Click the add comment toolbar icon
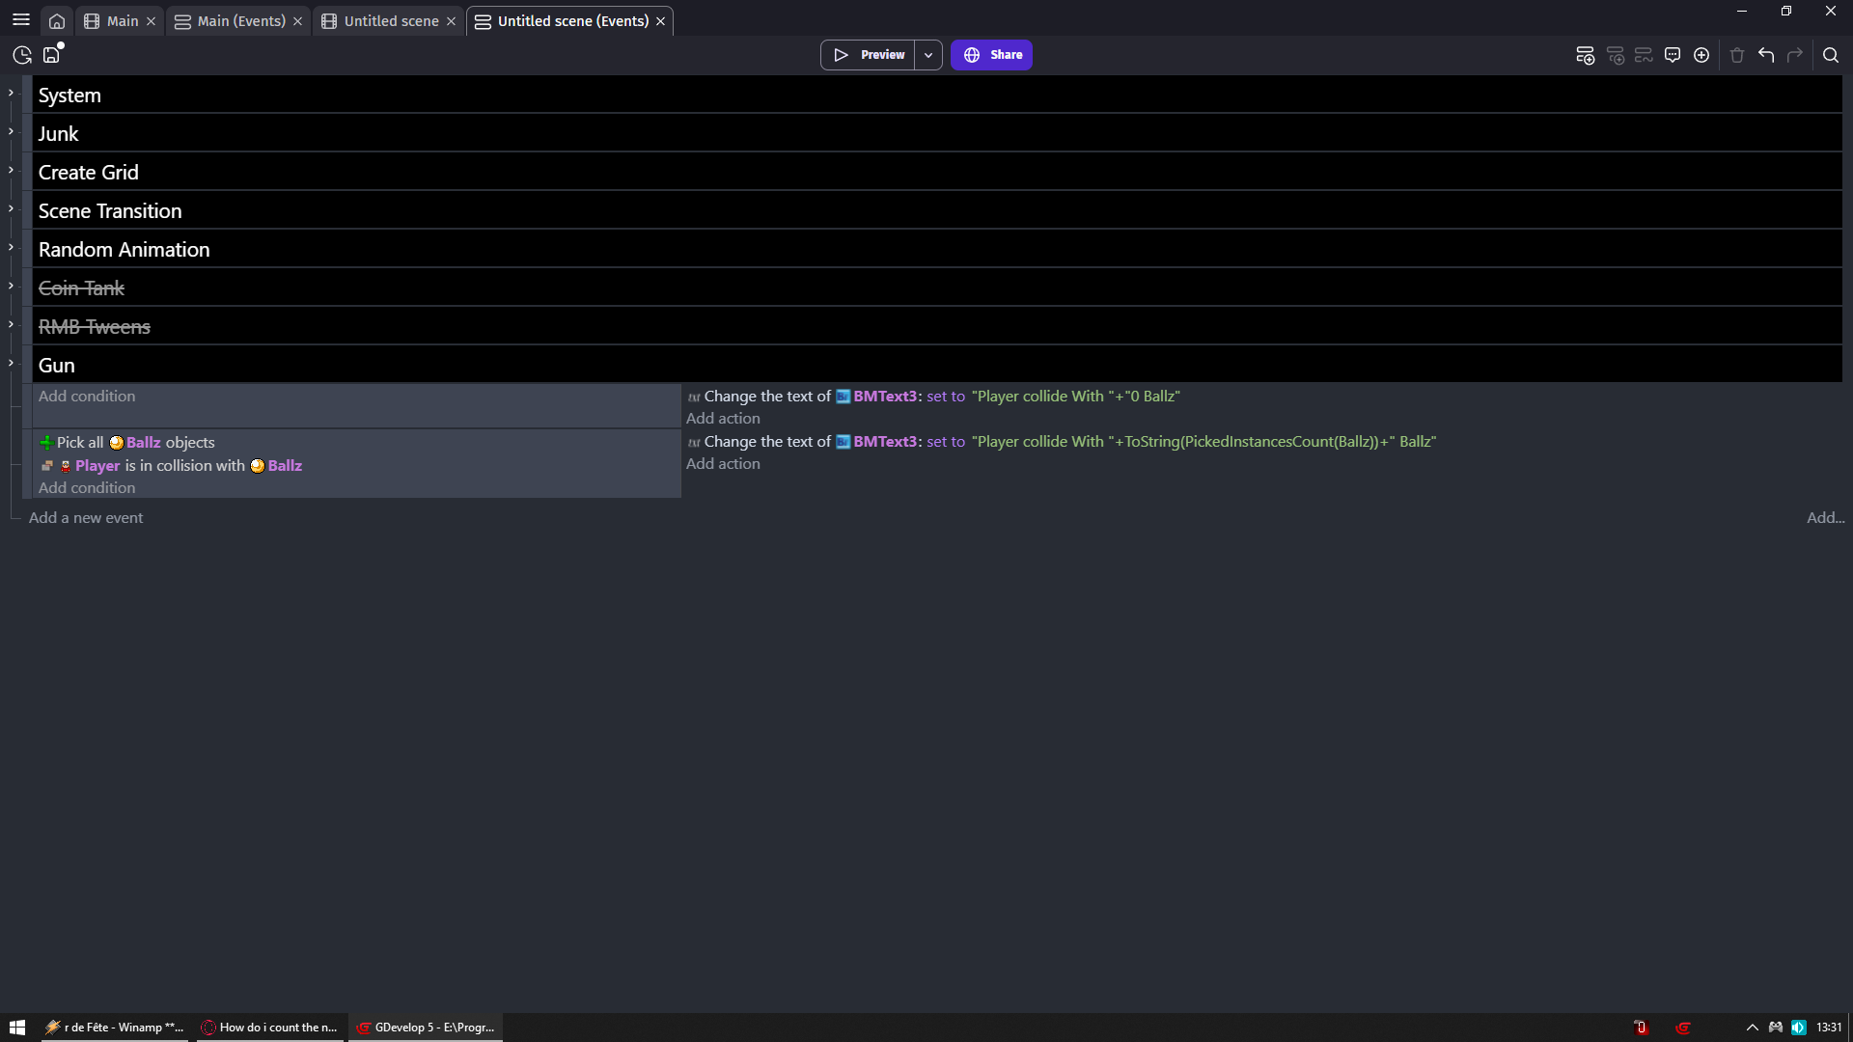This screenshot has height=1042, width=1853. point(1673,55)
